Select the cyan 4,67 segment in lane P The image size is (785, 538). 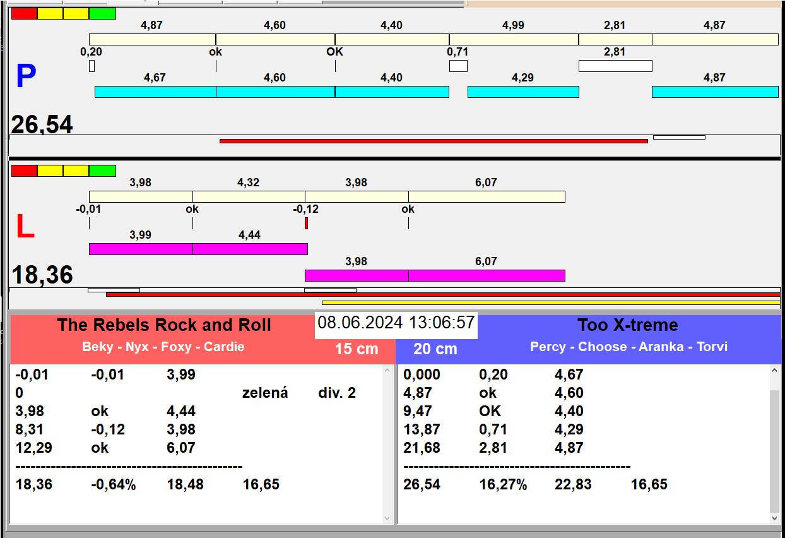(x=155, y=92)
